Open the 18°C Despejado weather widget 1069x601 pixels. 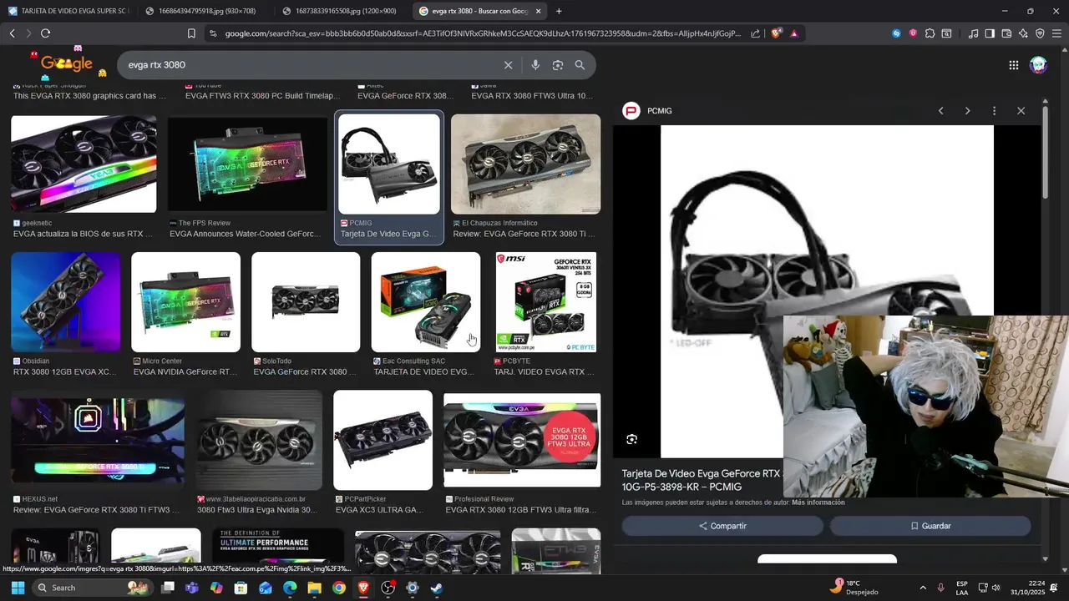(854, 587)
